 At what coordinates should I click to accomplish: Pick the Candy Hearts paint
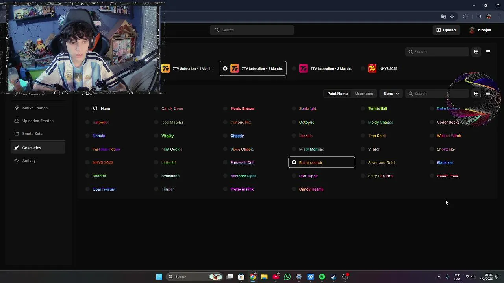[311, 189]
